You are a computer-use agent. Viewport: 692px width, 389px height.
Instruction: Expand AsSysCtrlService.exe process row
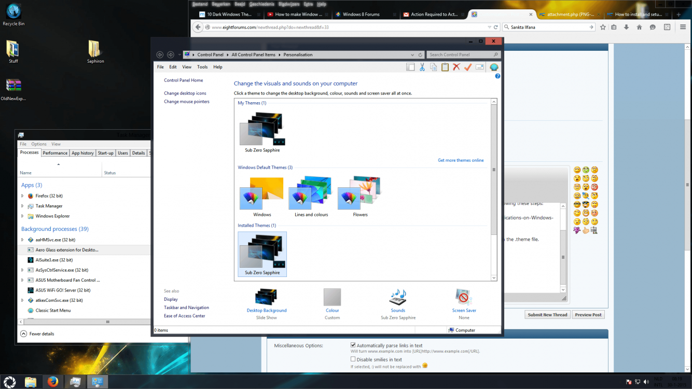coord(22,270)
